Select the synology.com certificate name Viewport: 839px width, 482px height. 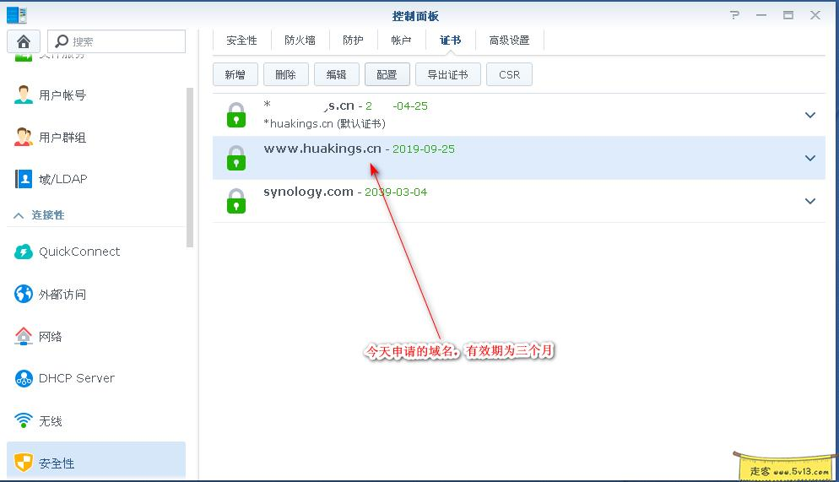(308, 192)
